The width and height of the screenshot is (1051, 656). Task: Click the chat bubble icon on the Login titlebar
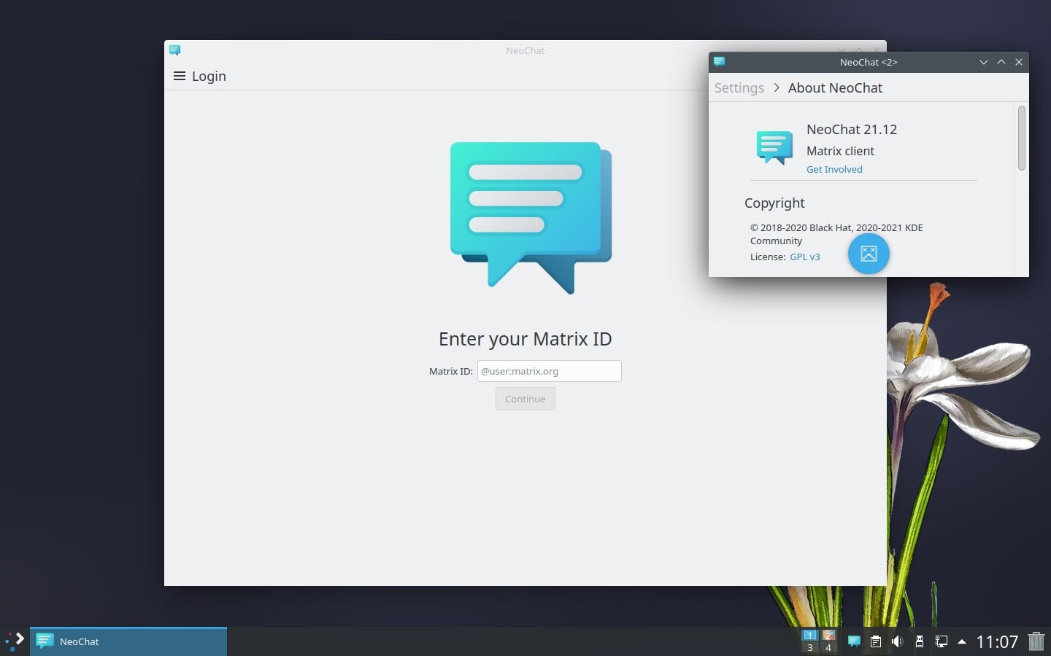click(x=175, y=50)
